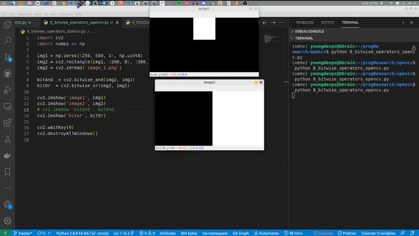419x236 pixels.
Task: Open the Search view in activity bar
Action: 7,41
